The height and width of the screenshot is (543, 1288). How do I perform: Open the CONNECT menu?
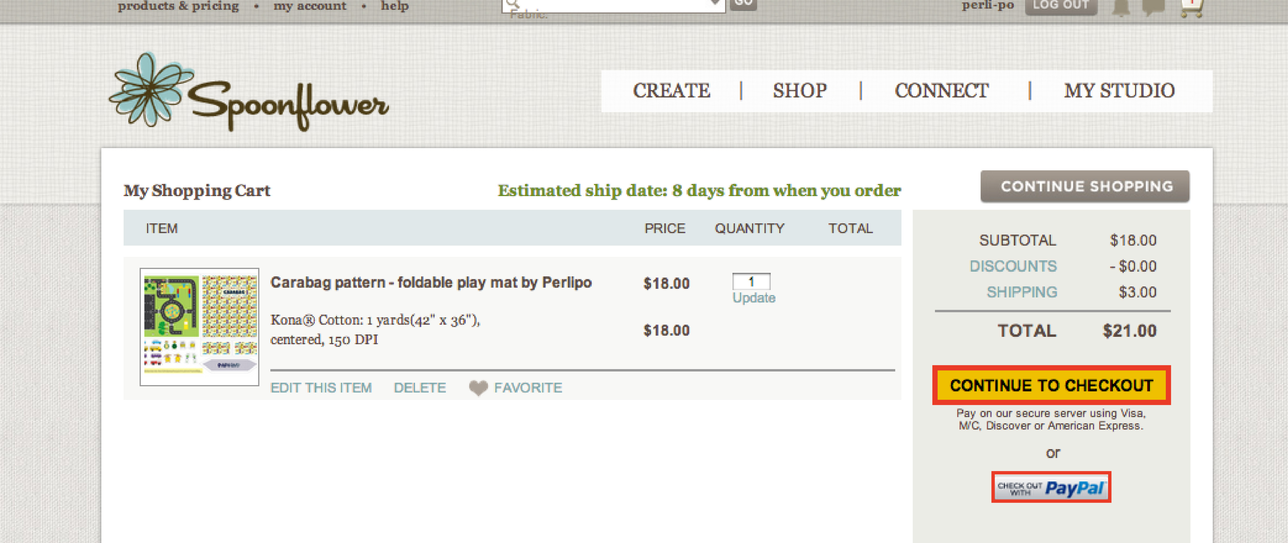[x=941, y=91]
